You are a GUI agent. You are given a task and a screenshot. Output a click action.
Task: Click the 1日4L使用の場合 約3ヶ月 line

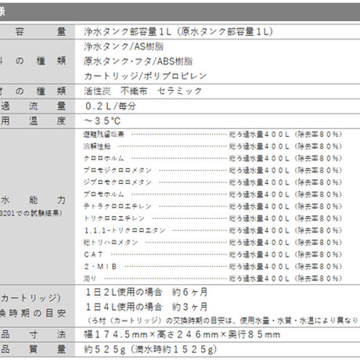(x=146, y=307)
